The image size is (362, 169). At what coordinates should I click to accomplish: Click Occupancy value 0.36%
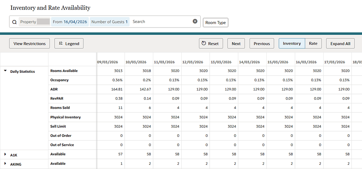coord(117,80)
